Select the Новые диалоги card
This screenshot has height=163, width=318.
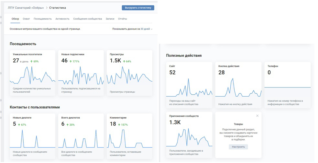(x=32, y=136)
